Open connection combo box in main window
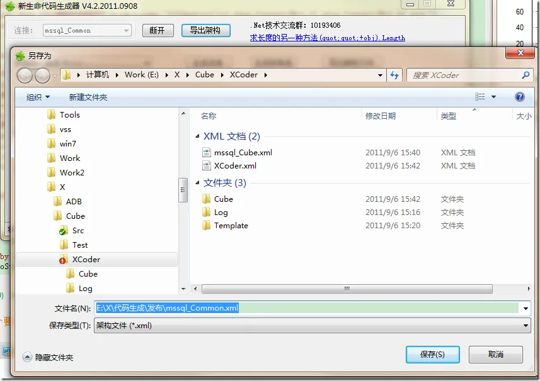 (x=87, y=31)
